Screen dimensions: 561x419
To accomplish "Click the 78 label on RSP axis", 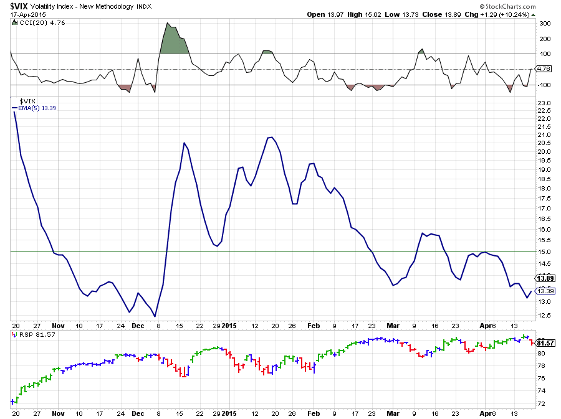I will pos(541,366).
